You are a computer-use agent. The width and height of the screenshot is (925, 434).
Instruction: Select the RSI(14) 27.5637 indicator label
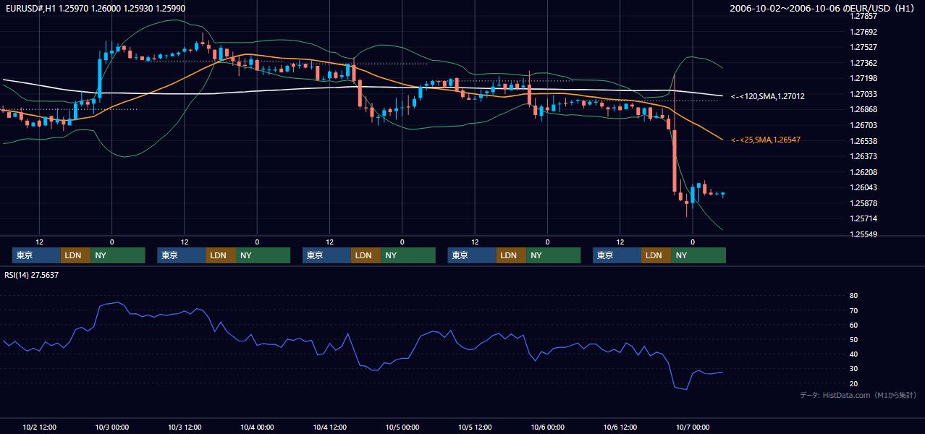click(32, 275)
